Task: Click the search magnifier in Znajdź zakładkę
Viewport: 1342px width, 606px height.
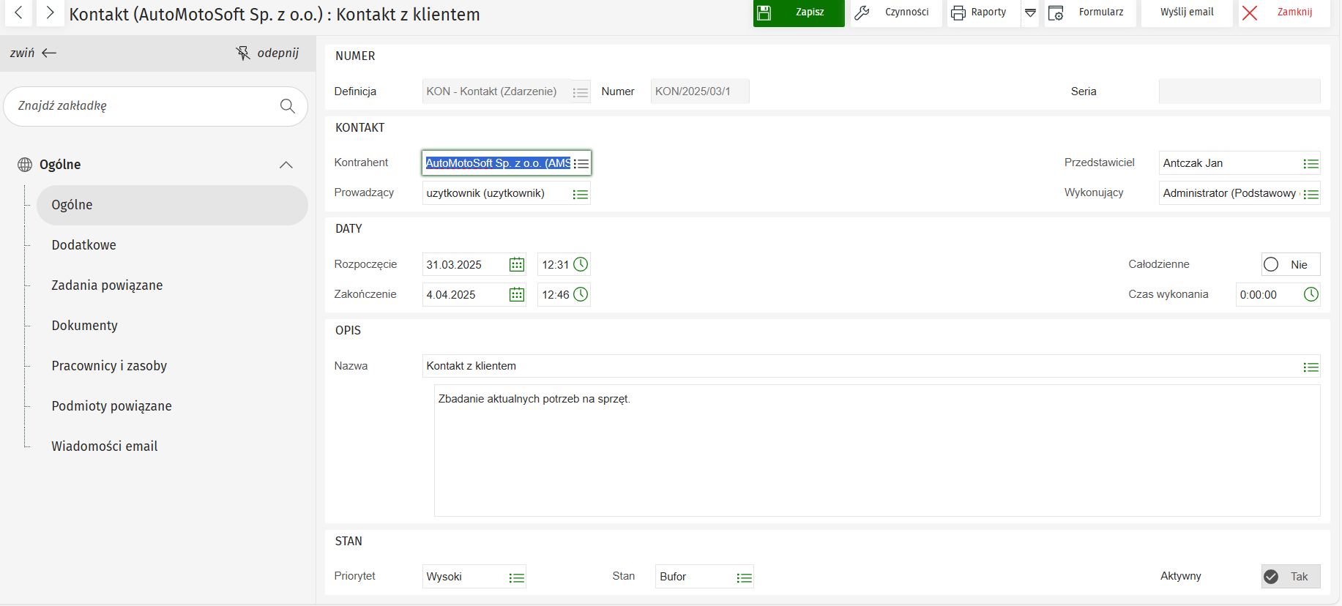Action: (288, 106)
